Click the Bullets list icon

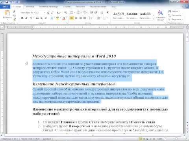tap(72, 13)
